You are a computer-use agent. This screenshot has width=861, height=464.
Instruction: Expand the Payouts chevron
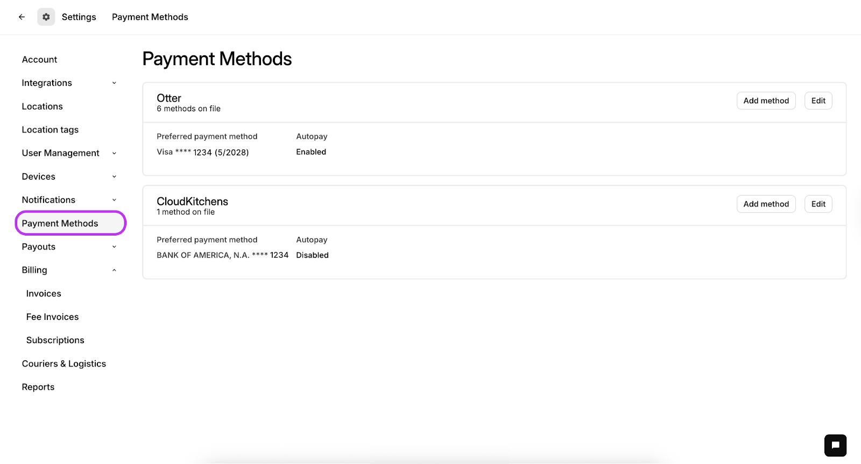(114, 247)
